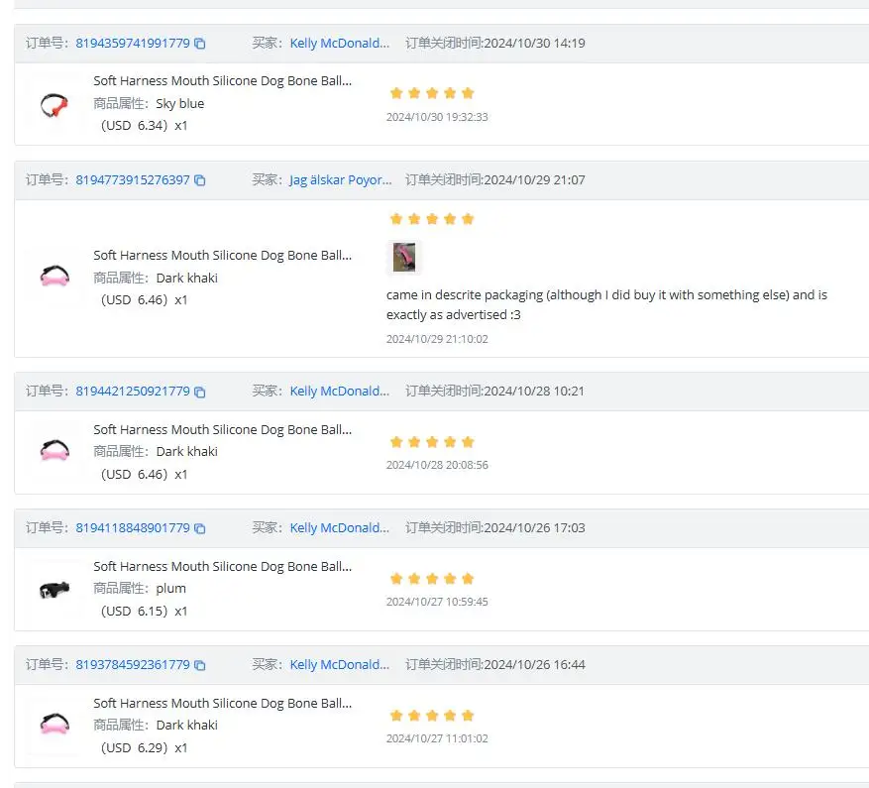Click Sky blue product thumbnail image
Viewport: 869px width, 788px height.
point(54,104)
